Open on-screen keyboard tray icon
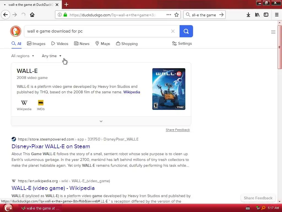Image resolution: width=282 pixels, height=212 pixels. pyautogui.click(x=248, y=208)
